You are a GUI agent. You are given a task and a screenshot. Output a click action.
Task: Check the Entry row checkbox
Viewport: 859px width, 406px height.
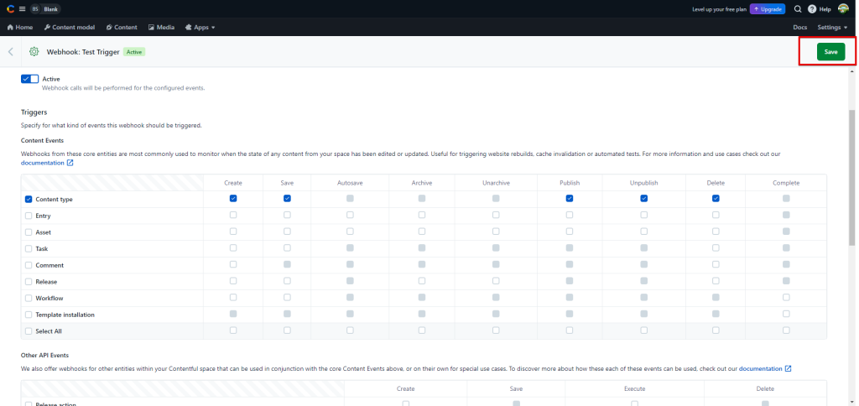coord(29,215)
